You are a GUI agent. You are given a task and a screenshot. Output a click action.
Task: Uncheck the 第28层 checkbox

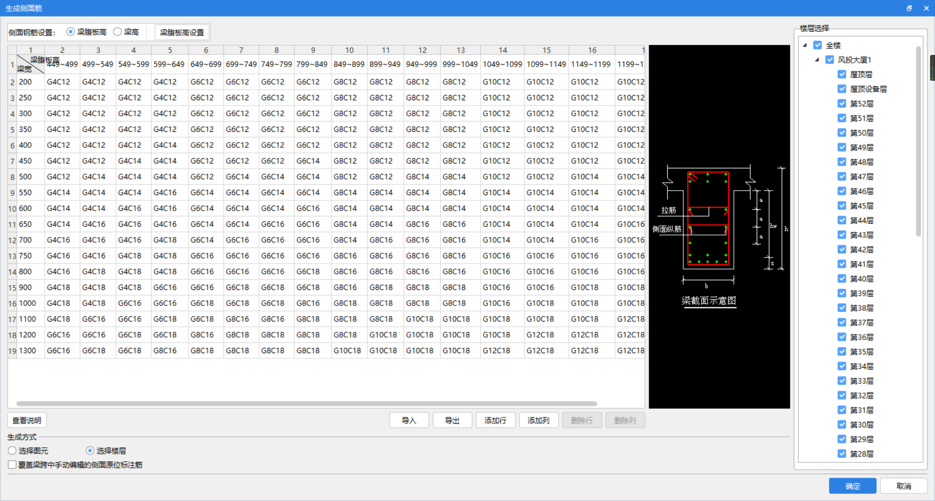coord(842,454)
